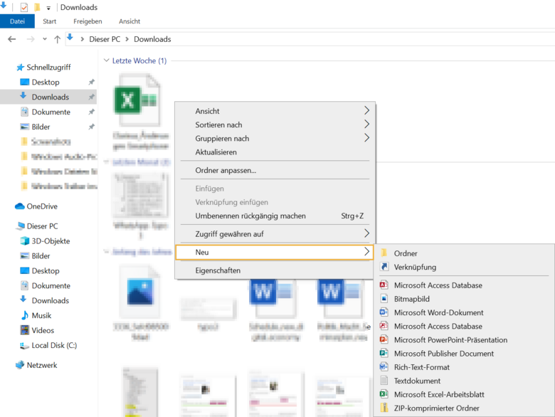The height and width of the screenshot is (417, 555).
Task: Expand the Gruppieren nach submenu arrow
Action: (366, 138)
